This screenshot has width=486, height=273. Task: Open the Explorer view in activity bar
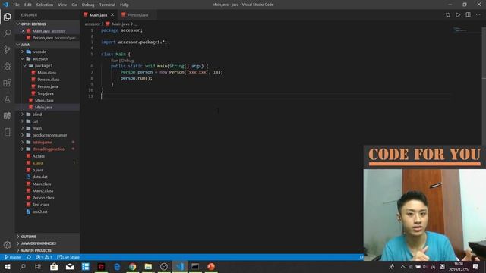tap(7, 17)
